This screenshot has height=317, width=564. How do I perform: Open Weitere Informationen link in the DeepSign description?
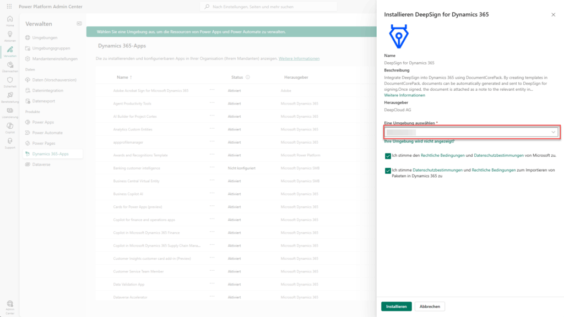pyautogui.click(x=404, y=95)
